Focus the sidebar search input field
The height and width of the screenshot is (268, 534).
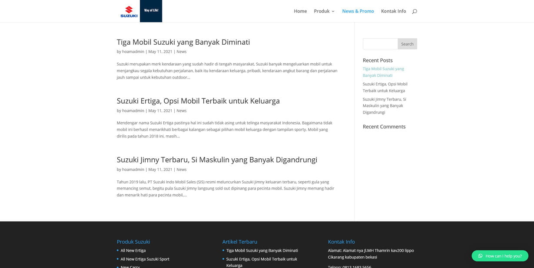click(380, 44)
